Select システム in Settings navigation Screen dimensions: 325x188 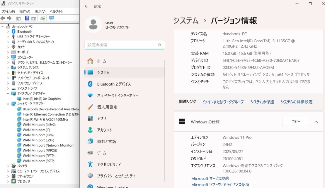(x=125, y=72)
